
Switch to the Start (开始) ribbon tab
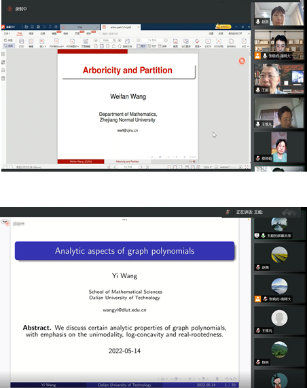point(20,33)
